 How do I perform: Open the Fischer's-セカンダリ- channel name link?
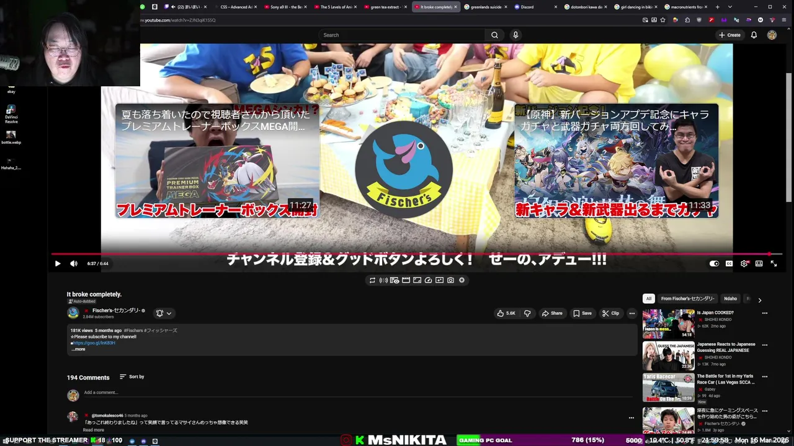(116, 310)
